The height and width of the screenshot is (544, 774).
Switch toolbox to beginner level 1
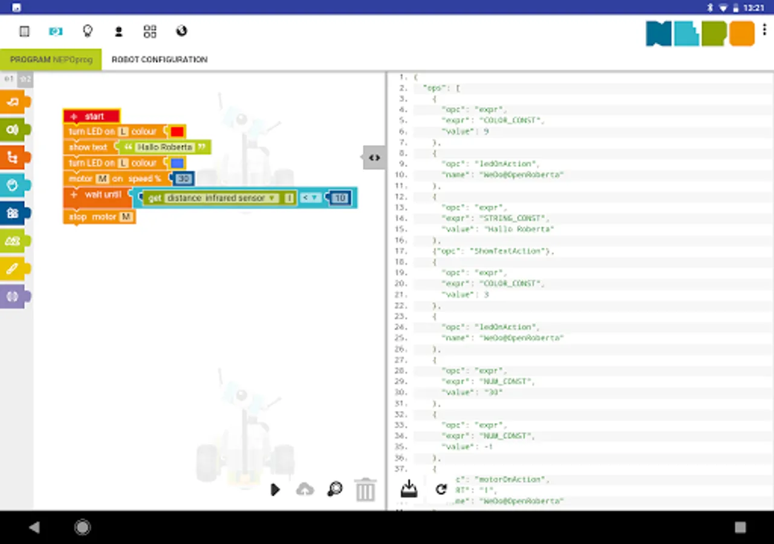point(8,79)
